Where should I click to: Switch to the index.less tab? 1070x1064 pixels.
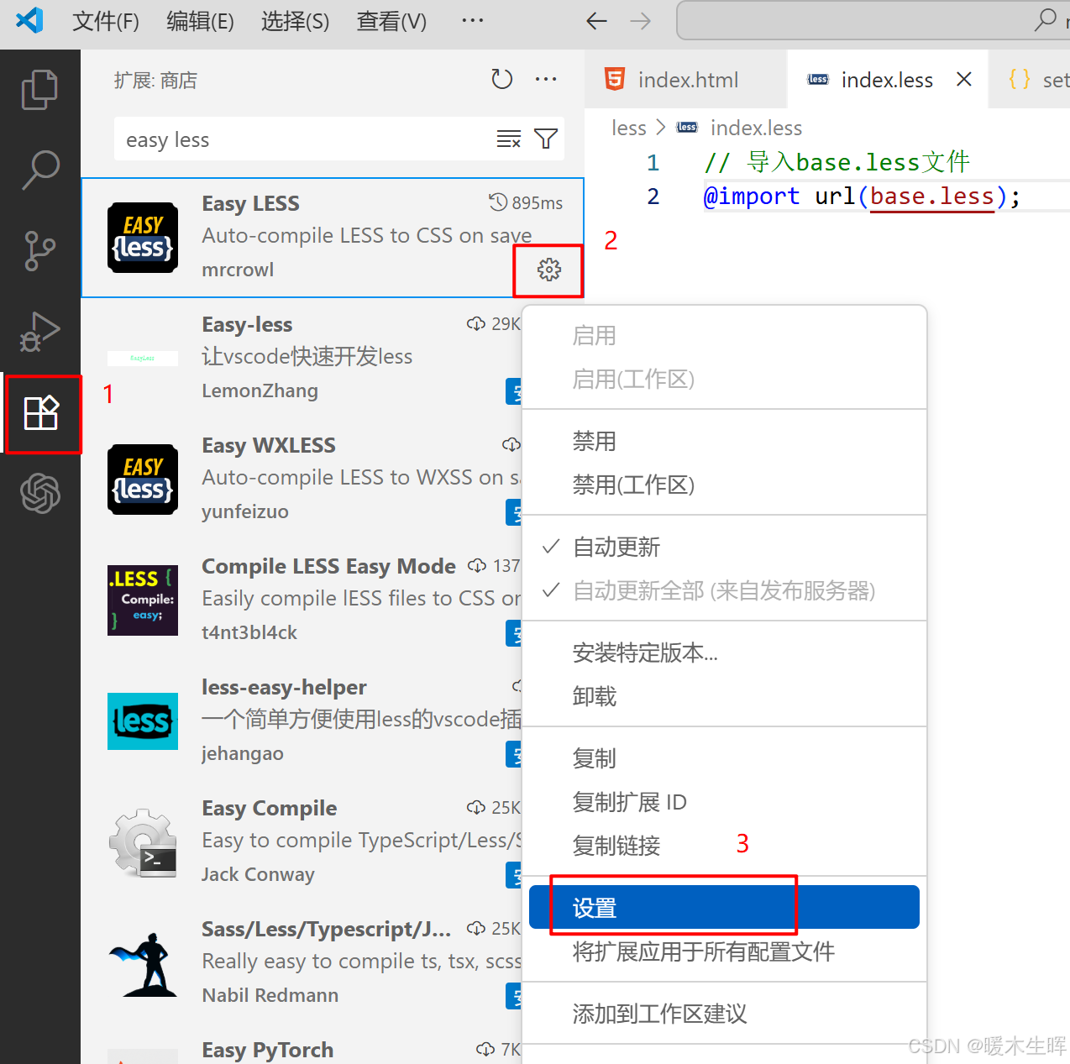[887, 80]
